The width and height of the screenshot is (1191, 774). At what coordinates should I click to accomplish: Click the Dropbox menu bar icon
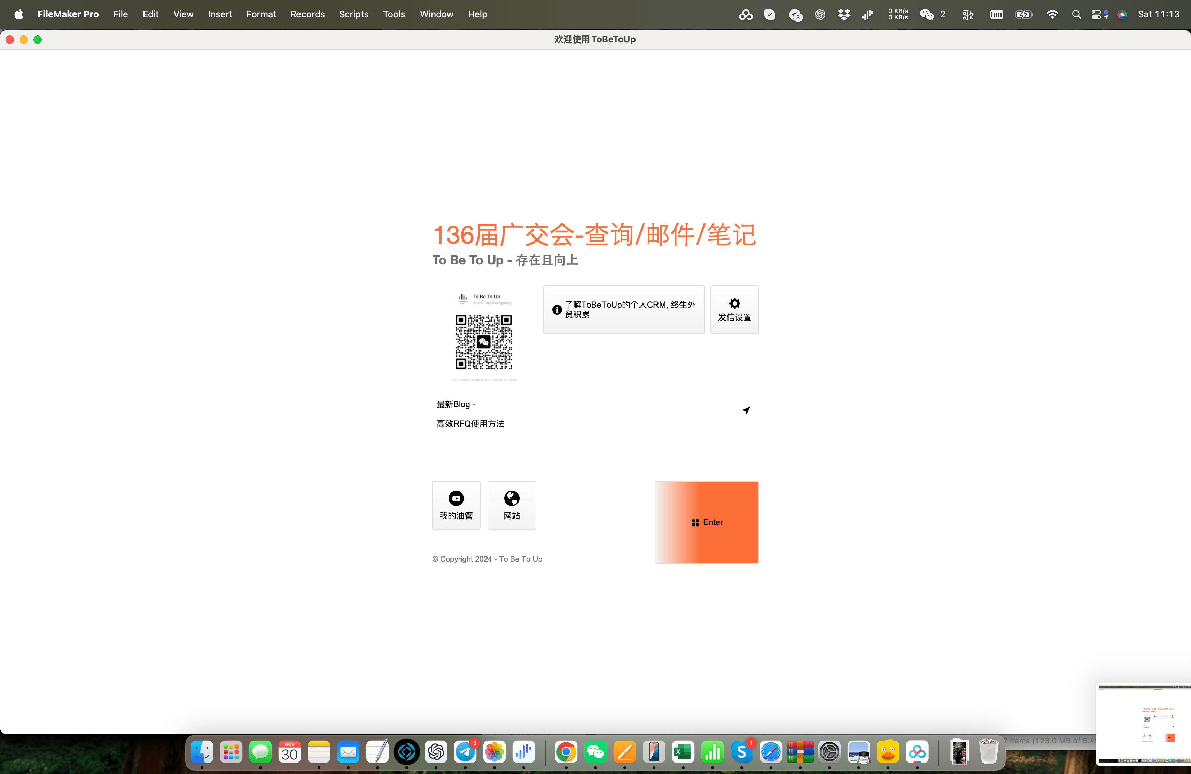coord(844,15)
